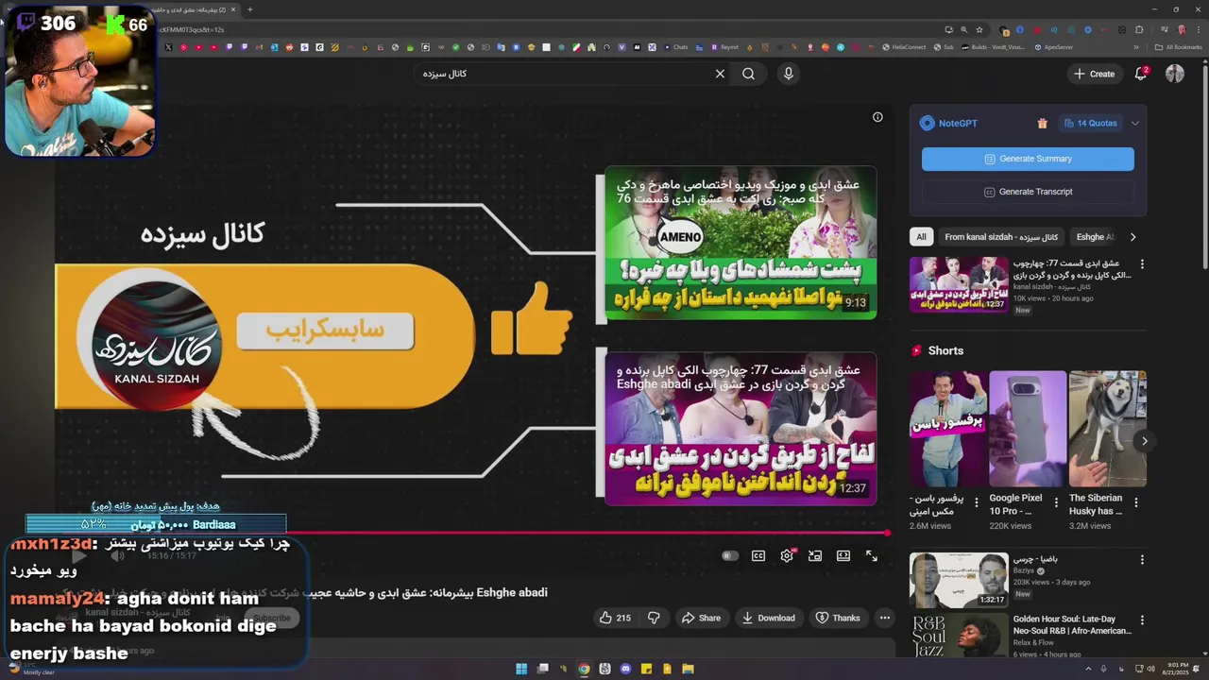This screenshot has height=680, width=1209.
Task: Play the 12:37 end-screen suggested video
Action: 741,428
